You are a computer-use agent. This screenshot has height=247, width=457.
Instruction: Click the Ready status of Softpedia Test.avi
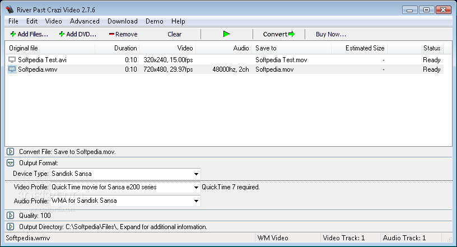[432, 60]
